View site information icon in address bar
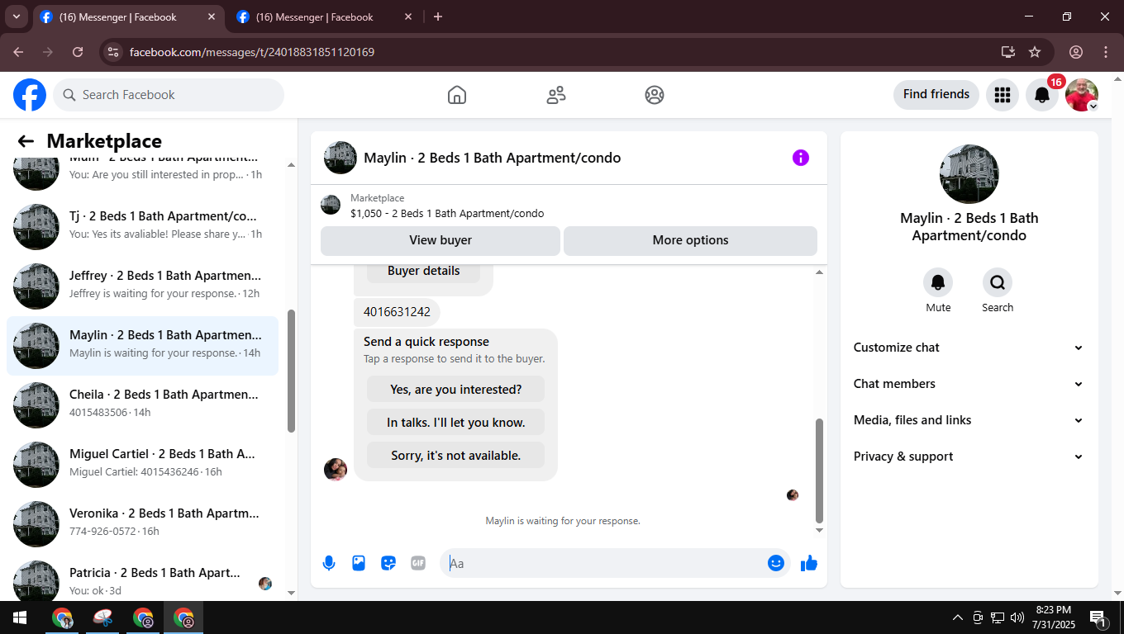Viewport: 1124px width, 634px height. 114,52
